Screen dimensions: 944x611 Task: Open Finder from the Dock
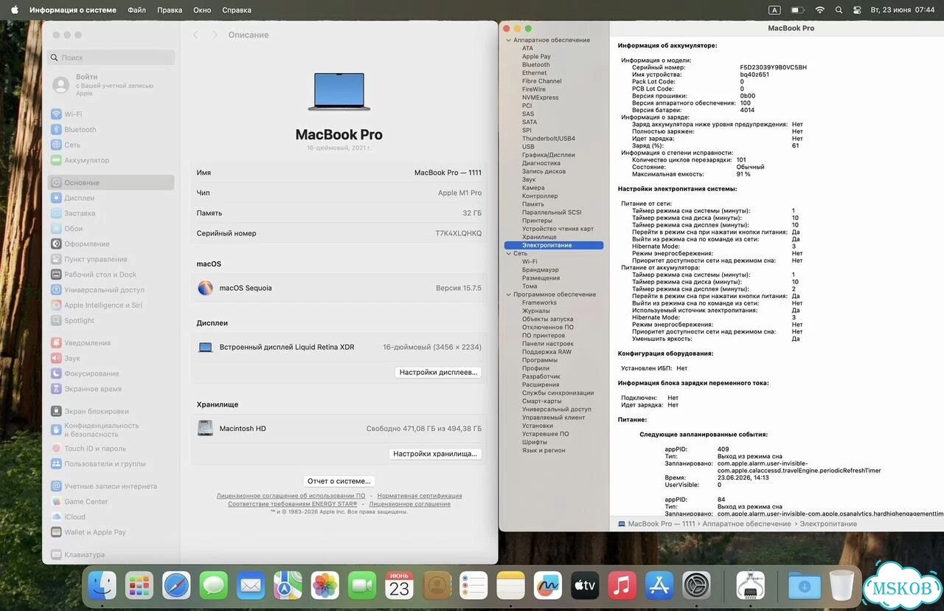pyautogui.click(x=103, y=586)
